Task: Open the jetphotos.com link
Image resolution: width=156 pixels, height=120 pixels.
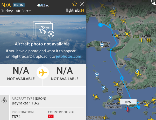Action: pyautogui.click(x=68, y=57)
